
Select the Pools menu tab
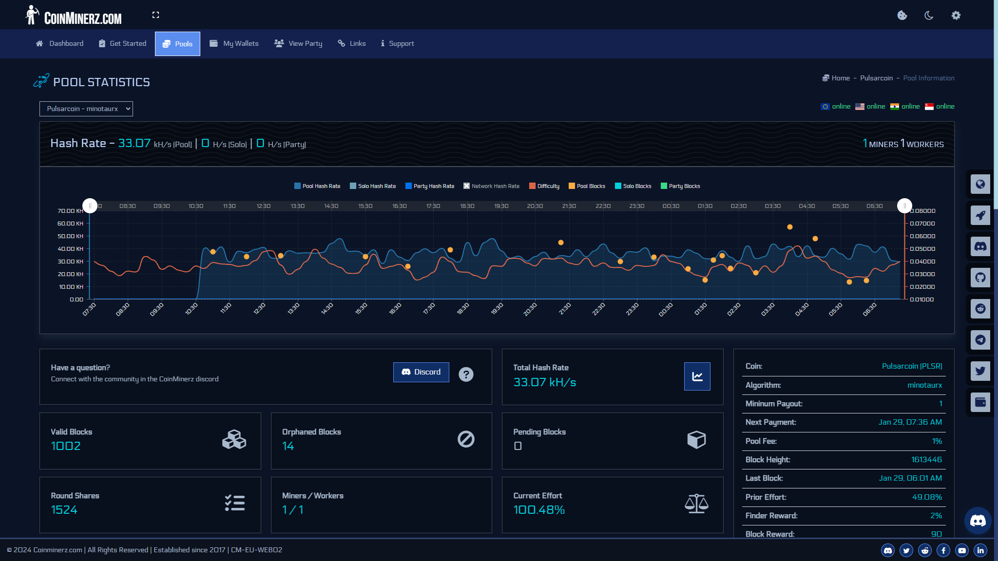177,44
